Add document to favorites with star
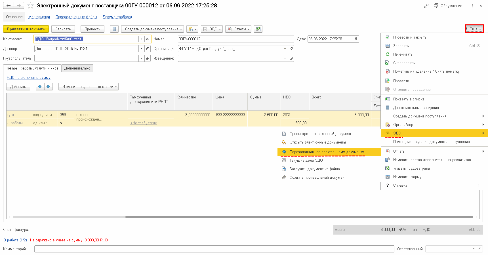The image size is (488, 255). (x=30, y=6)
